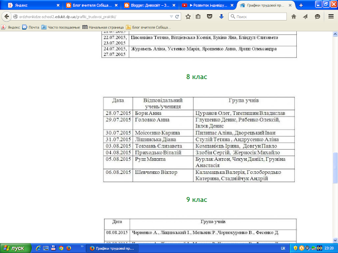
Task: Click the scrollbar up arrow
Action: pyautogui.click(x=335, y=34)
